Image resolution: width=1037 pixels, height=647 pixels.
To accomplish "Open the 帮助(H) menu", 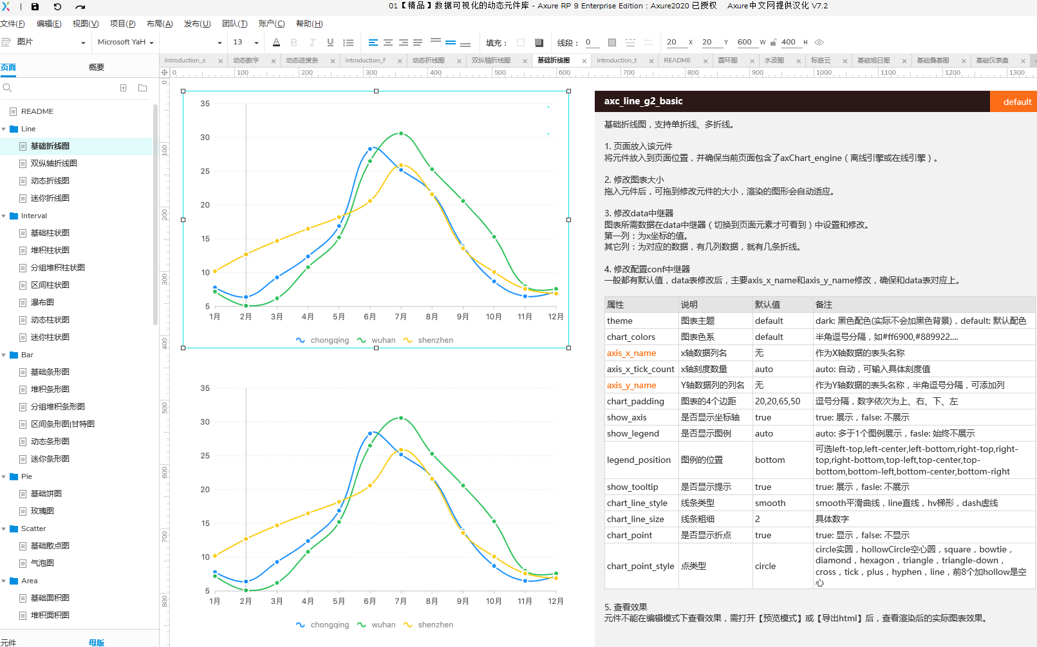I will [309, 24].
